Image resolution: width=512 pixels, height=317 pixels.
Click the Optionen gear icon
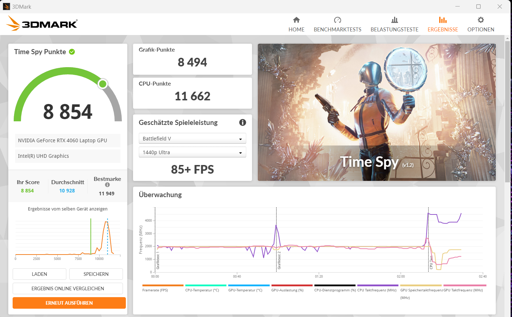481,20
